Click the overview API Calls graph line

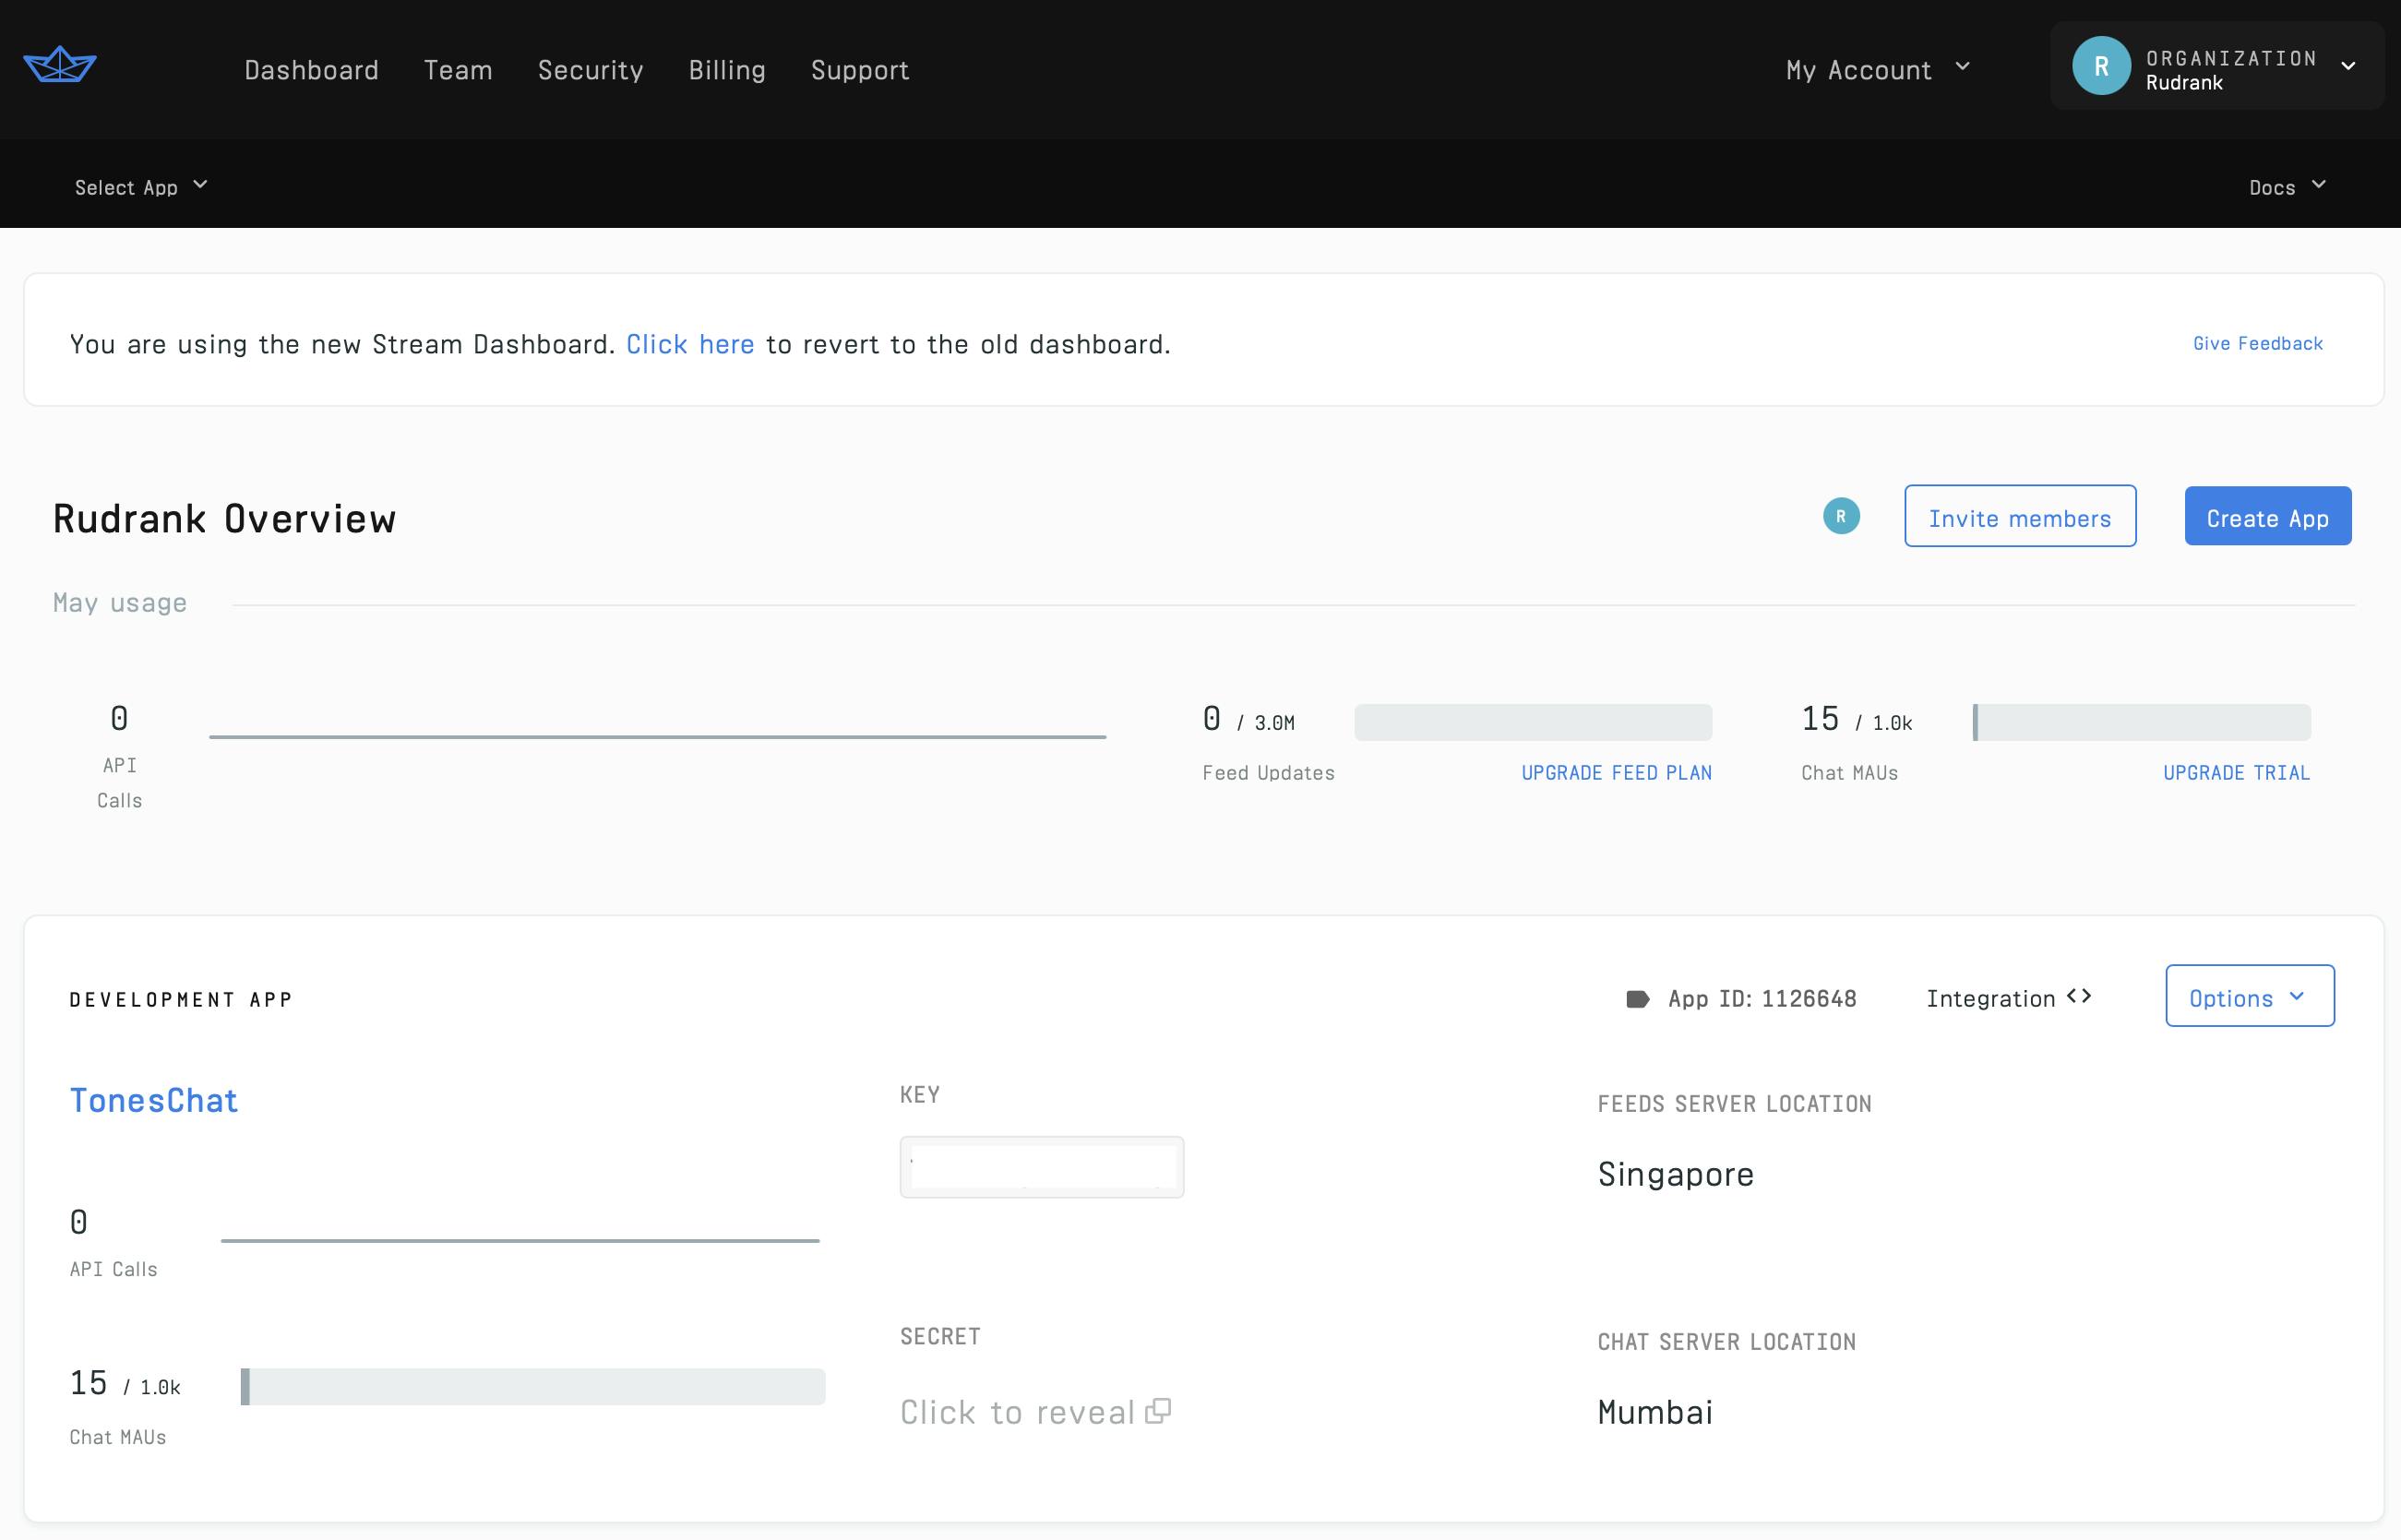tap(657, 737)
